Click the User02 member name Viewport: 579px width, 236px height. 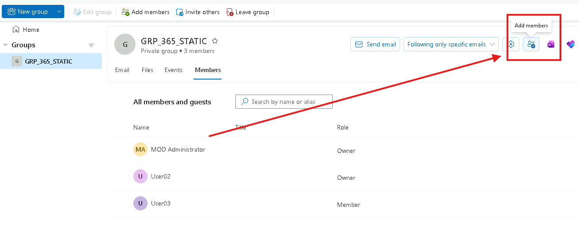[161, 176]
